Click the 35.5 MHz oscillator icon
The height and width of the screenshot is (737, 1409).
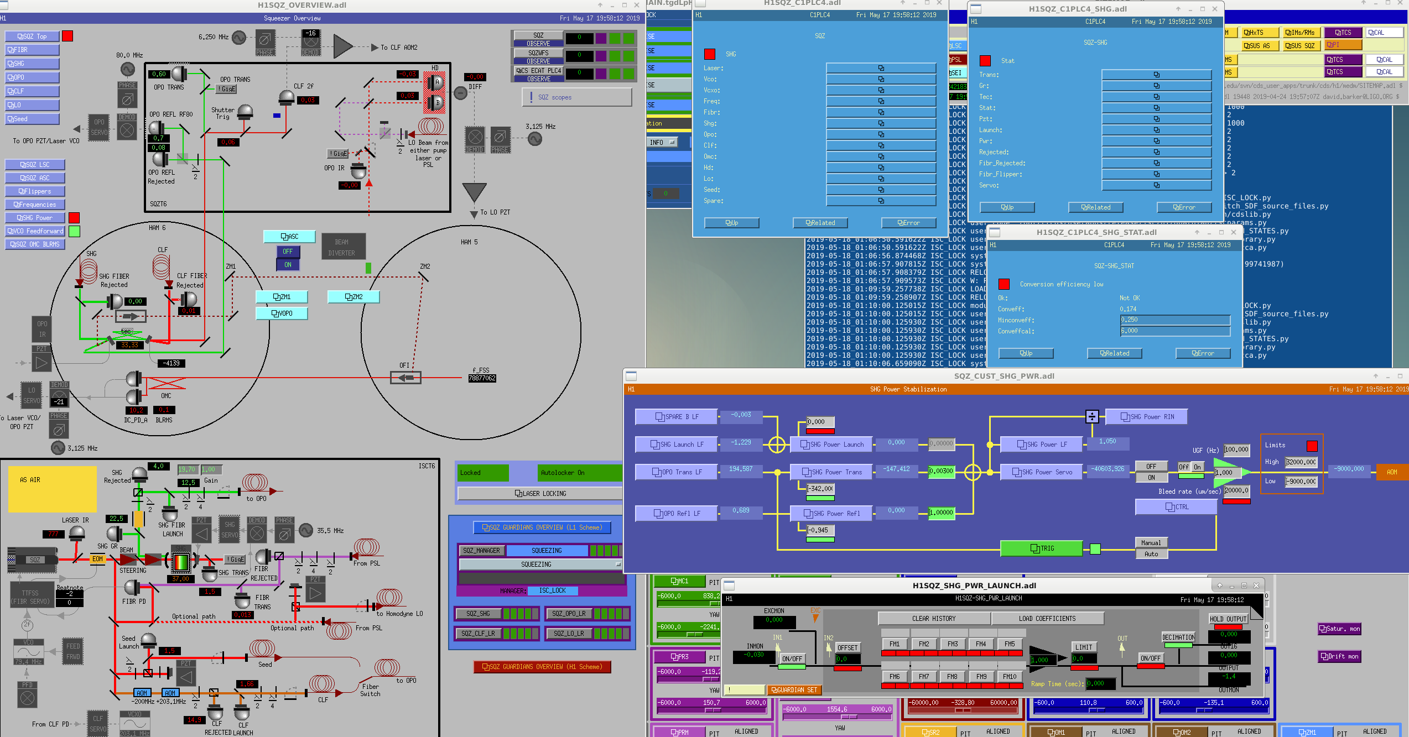306,531
